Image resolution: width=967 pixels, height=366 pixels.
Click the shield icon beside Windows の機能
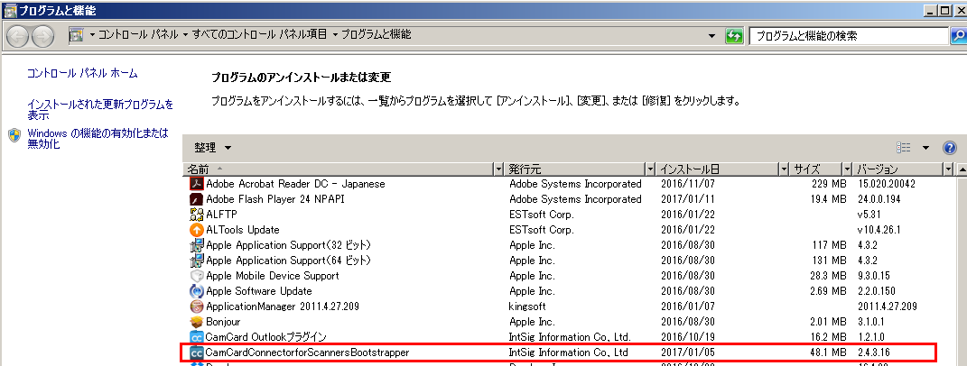pos(14,135)
